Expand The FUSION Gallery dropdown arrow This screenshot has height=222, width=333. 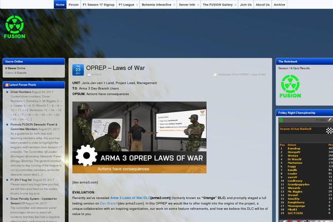(x=235, y=4)
